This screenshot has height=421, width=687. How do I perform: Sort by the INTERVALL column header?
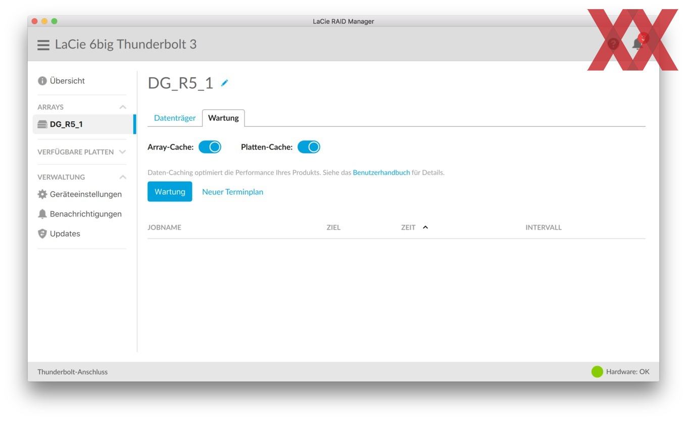pyautogui.click(x=544, y=228)
